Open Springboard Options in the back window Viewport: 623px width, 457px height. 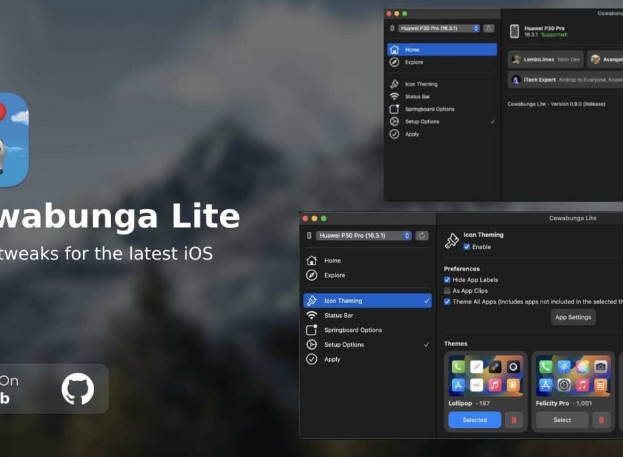442,109
